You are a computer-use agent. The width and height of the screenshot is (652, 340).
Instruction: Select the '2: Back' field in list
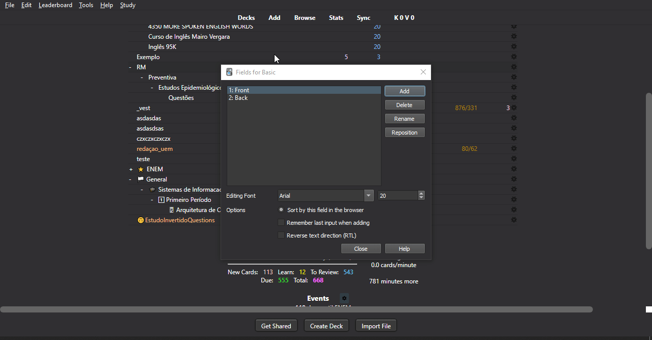click(304, 98)
